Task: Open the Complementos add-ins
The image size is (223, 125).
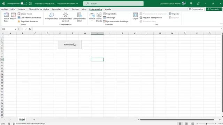Action: click(52, 16)
